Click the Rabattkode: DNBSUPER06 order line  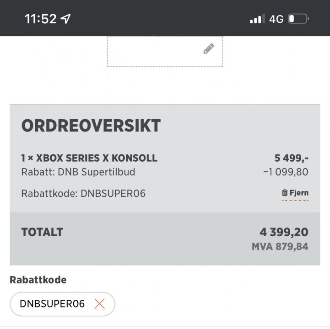point(83,193)
